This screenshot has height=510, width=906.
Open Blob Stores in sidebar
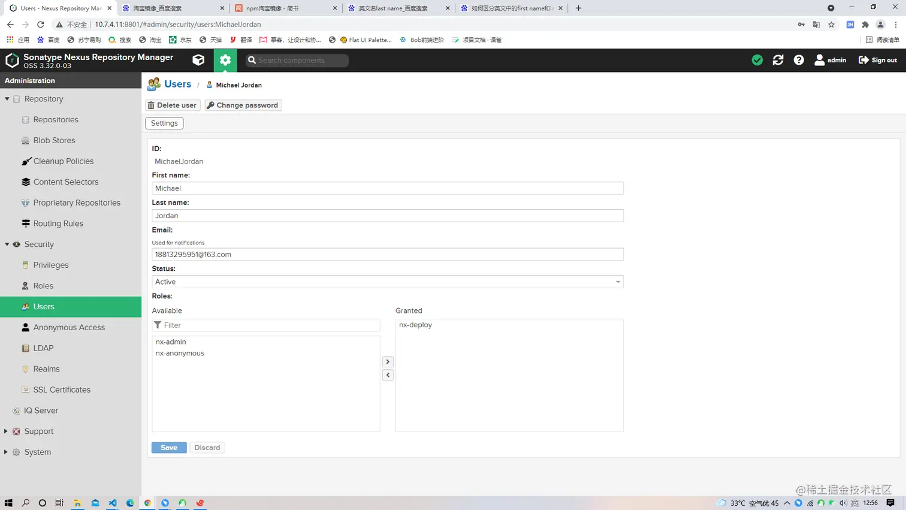(54, 140)
